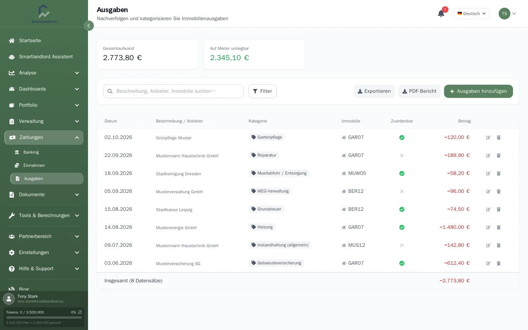Viewport: 528px width, 330px height.
Task: Click the token usage progress bar
Action: pos(44,318)
